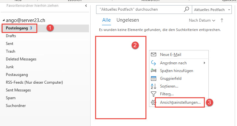This screenshot has width=237, height=126.
Task: Open the Suchordner folder
Action: click(16, 106)
